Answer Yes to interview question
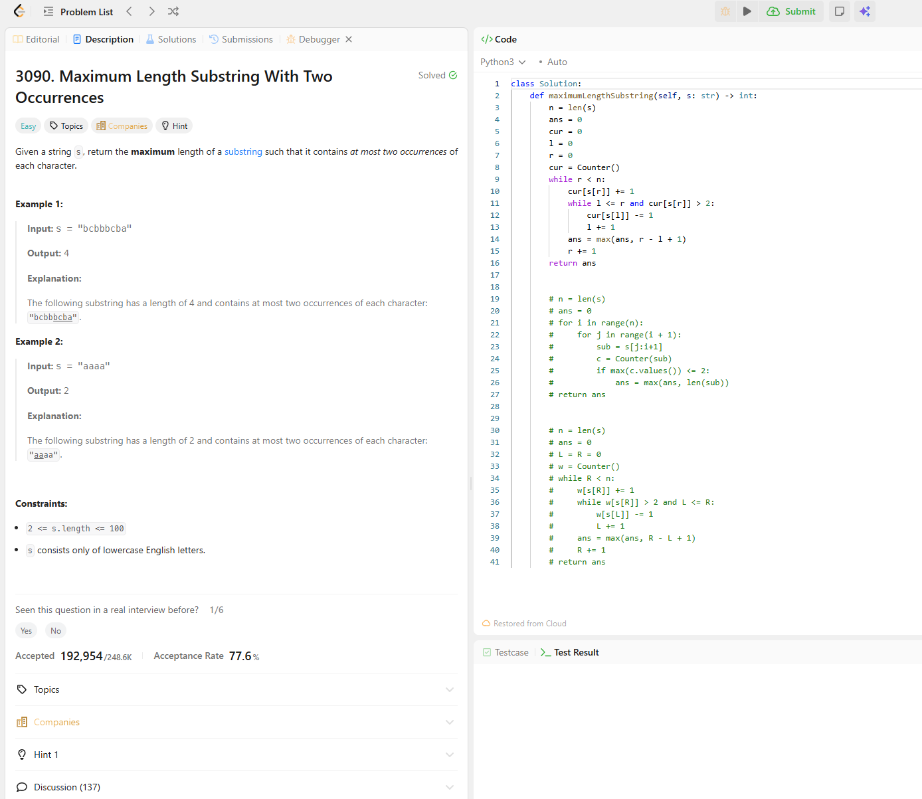 click(26, 631)
